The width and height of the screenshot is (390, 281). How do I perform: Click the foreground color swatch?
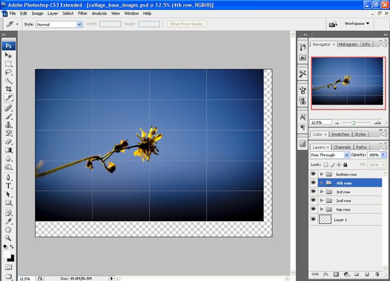click(x=7, y=254)
